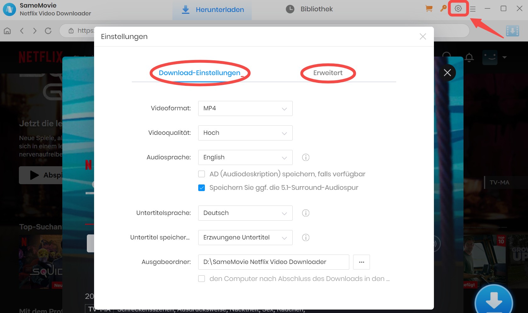Click the browser address bar
The height and width of the screenshot is (313, 528).
click(x=264, y=31)
